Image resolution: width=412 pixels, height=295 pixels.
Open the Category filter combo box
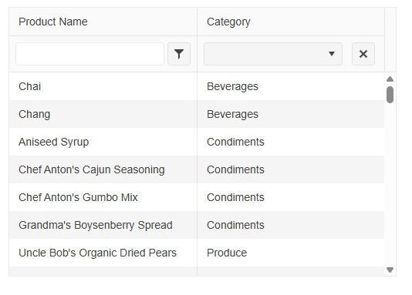click(273, 54)
